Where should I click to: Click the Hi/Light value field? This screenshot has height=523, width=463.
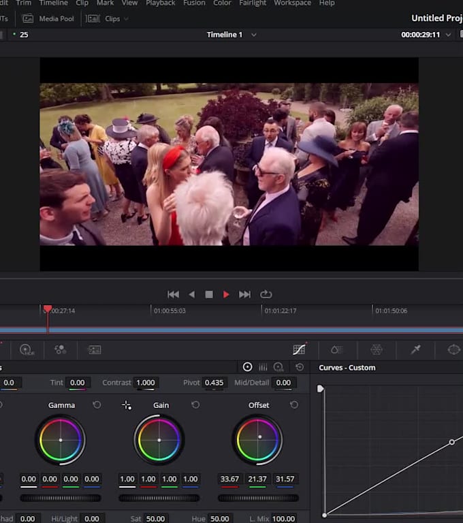91,519
